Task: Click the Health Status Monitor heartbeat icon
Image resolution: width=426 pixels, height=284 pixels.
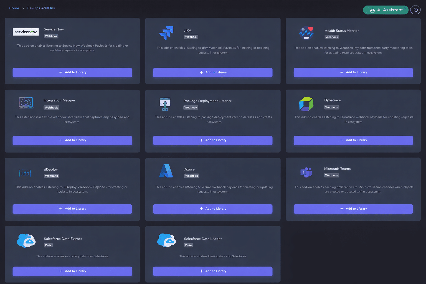Action: [306, 33]
